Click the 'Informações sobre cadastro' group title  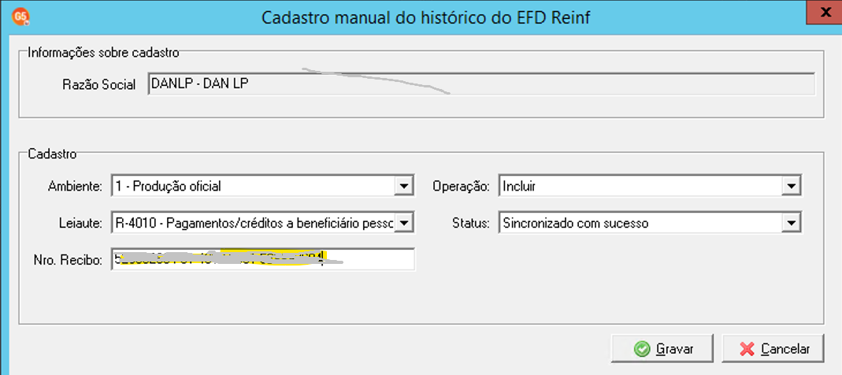(x=103, y=53)
